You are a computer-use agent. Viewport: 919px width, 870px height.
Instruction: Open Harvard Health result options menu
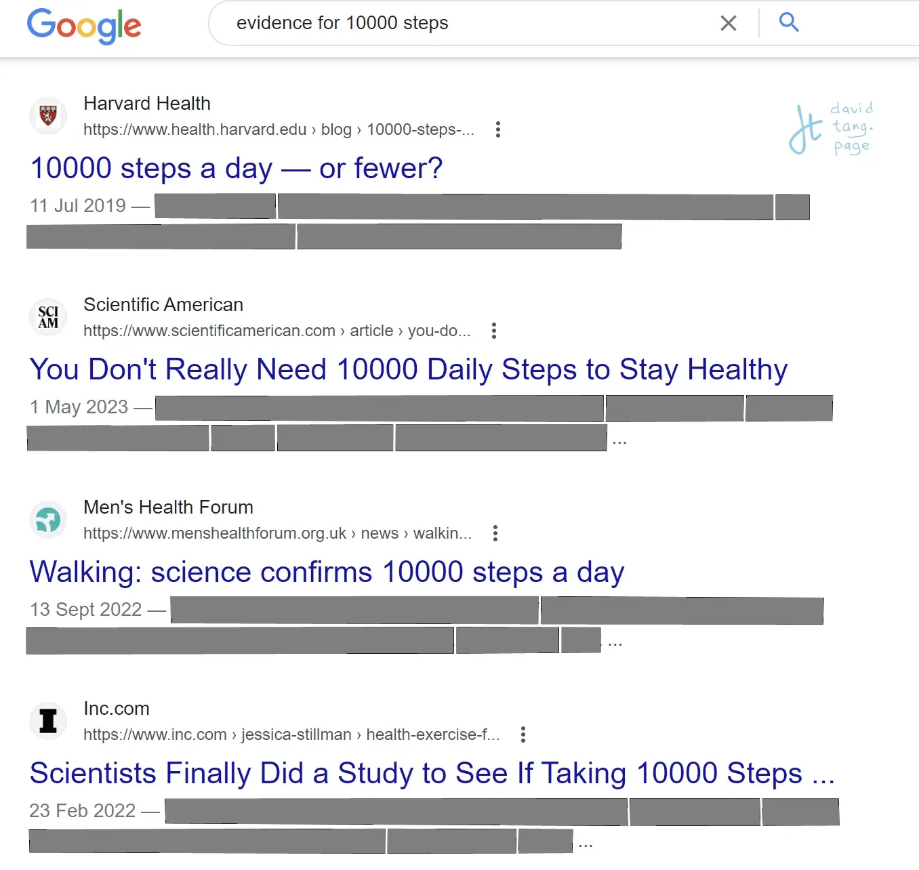(498, 129)
